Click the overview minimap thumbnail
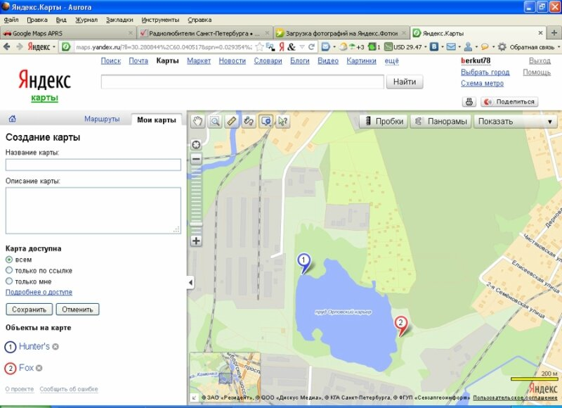This screenshot has width=562, height=408. click(x=225, y=376)
